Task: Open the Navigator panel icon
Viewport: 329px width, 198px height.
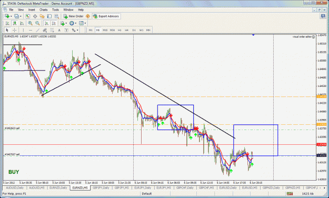Action: [x=42, y=16]
